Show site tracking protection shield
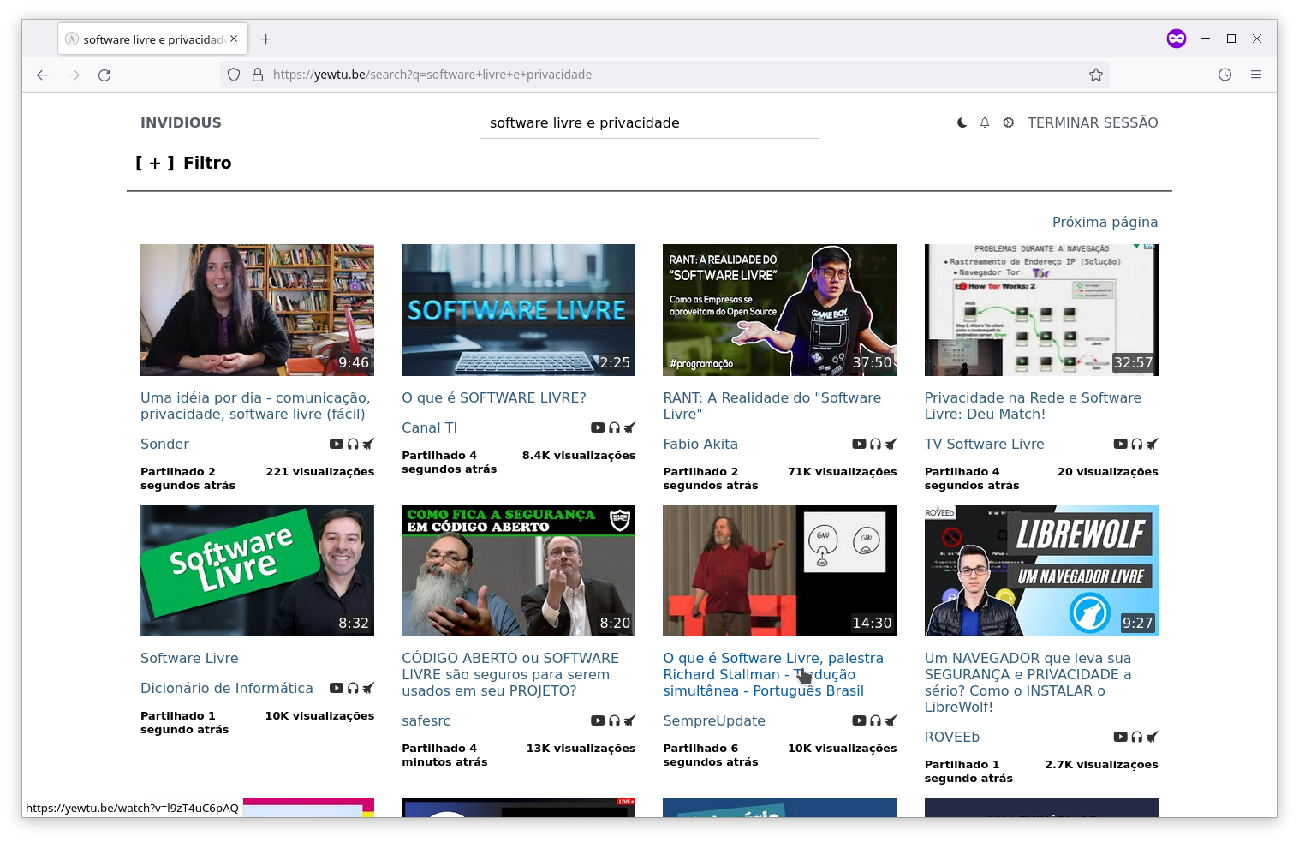 pos(234,75)
